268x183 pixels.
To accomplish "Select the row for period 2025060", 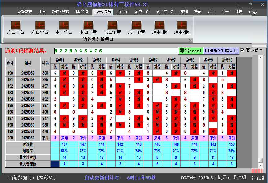I will pos(121,125).
